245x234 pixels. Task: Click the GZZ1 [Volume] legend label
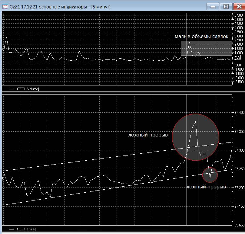(28, 89)
